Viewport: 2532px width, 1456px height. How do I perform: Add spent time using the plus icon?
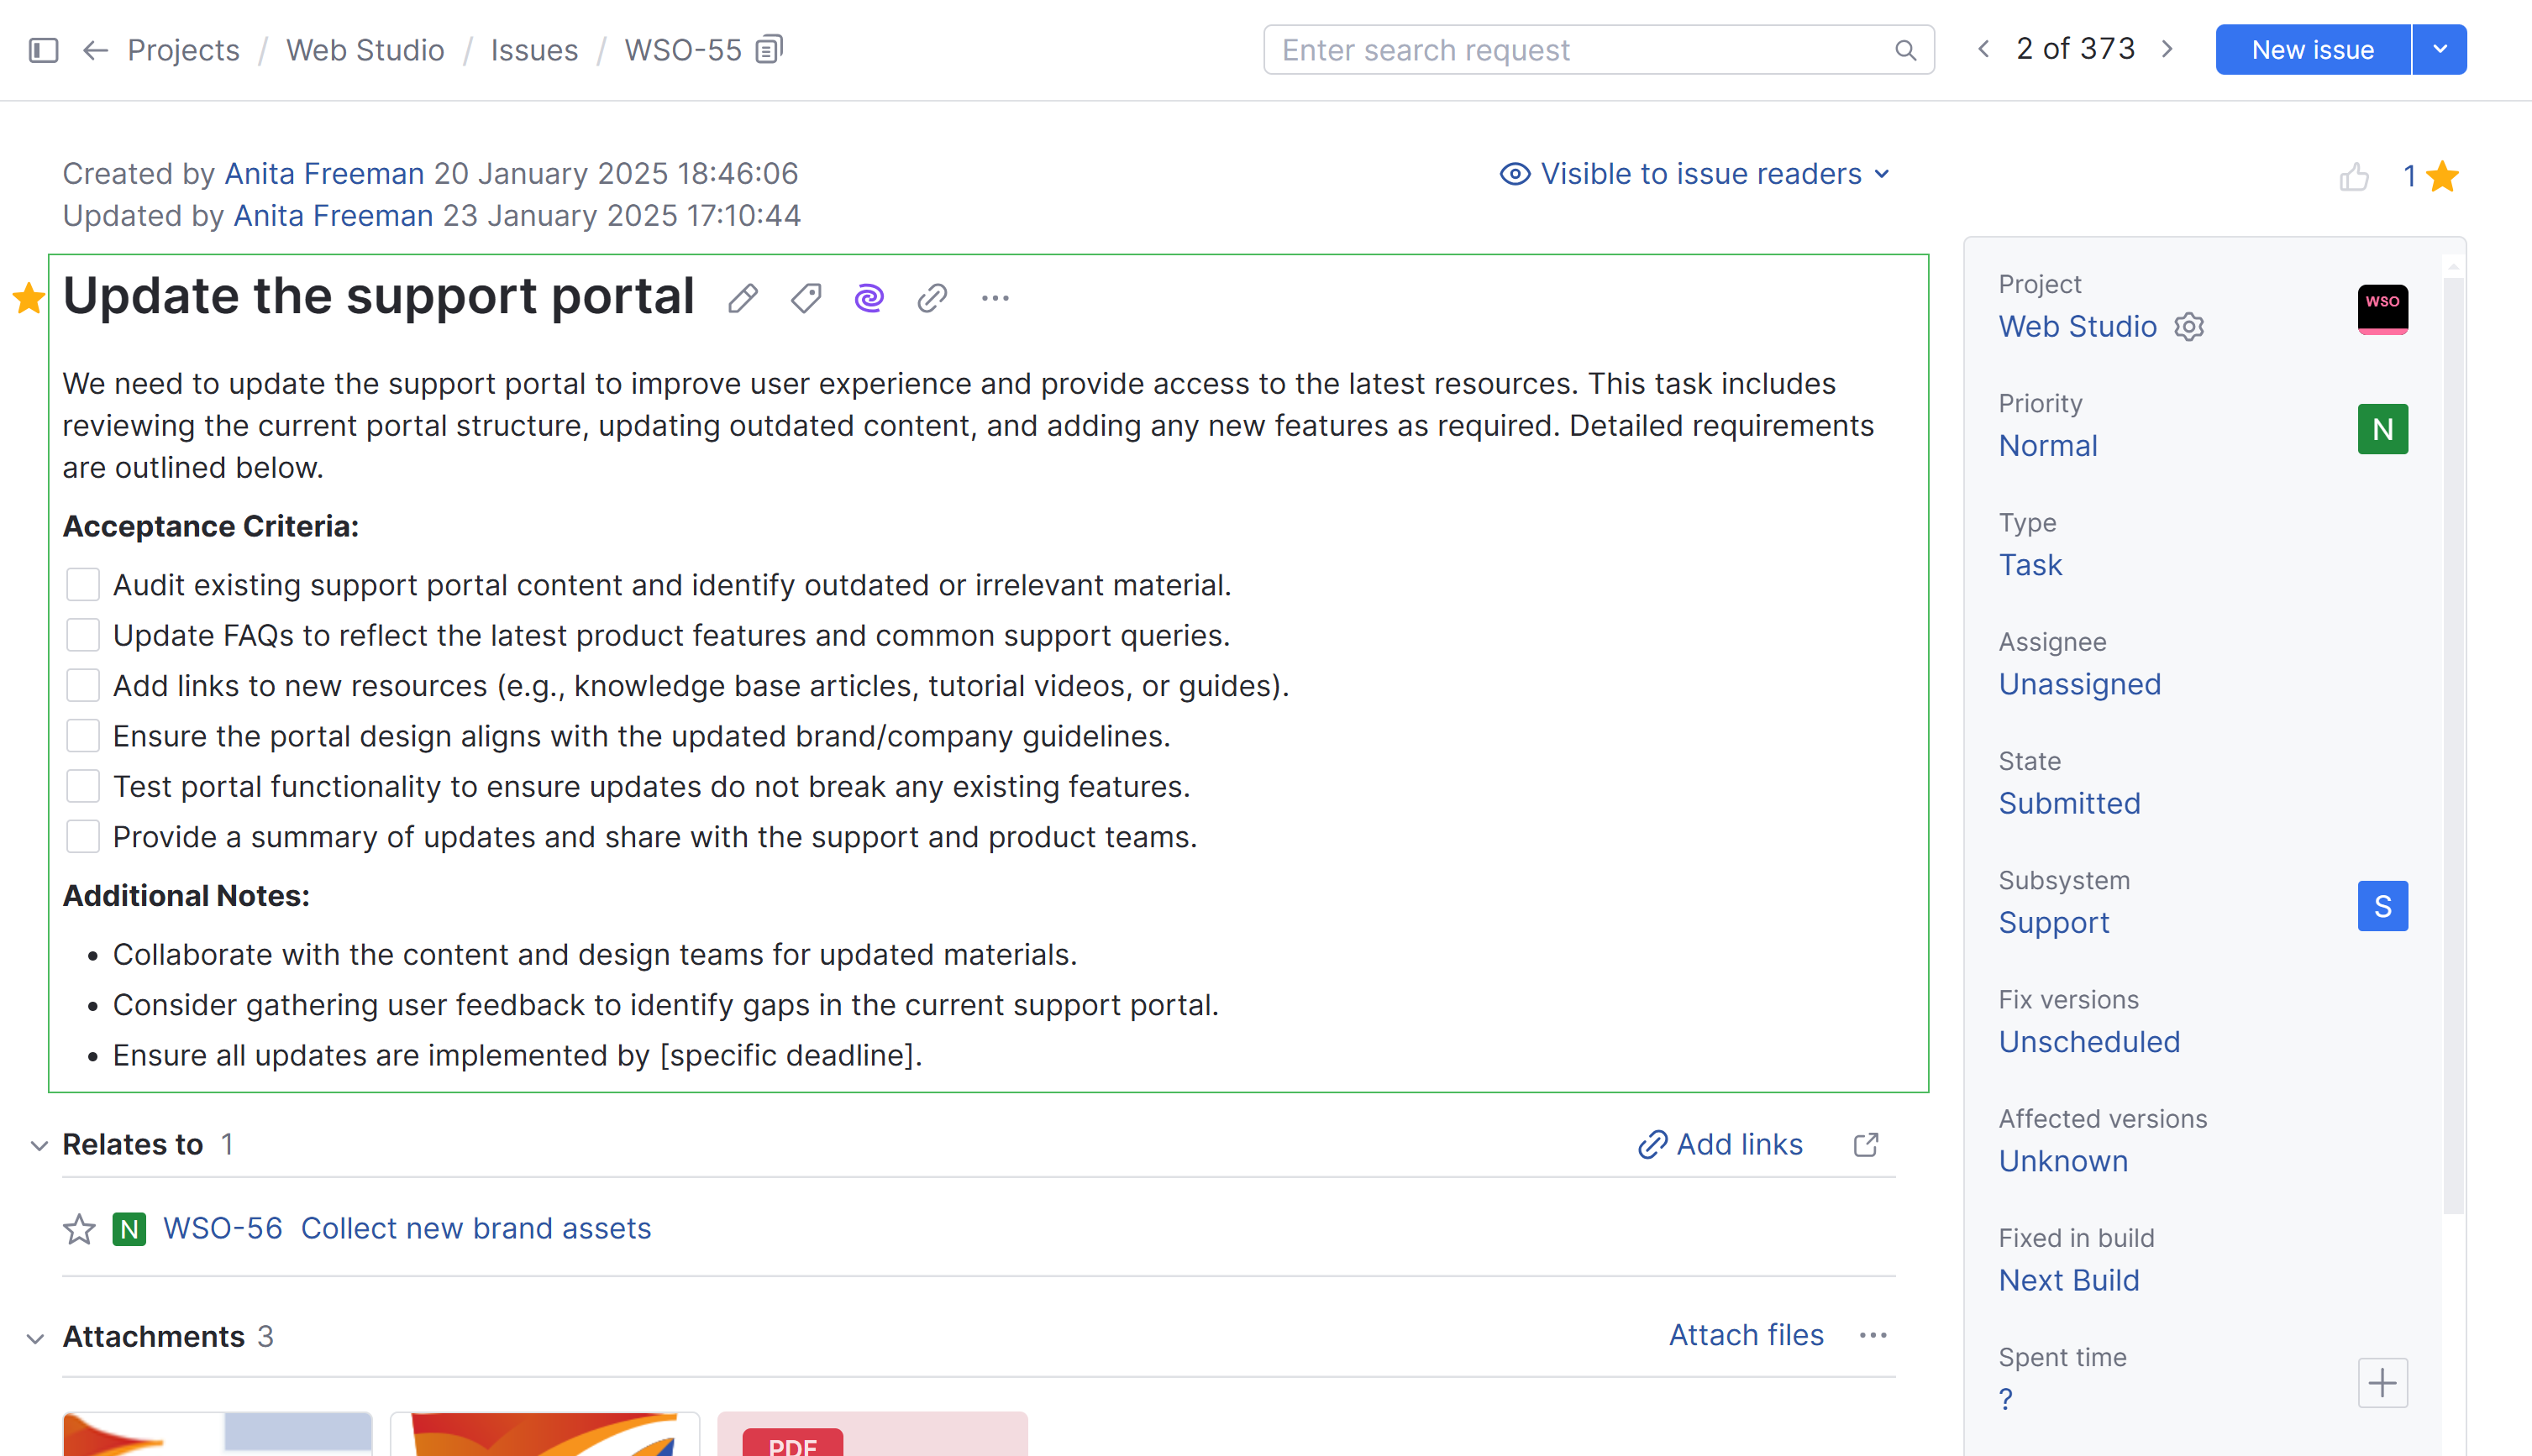coord(2382,1383)
